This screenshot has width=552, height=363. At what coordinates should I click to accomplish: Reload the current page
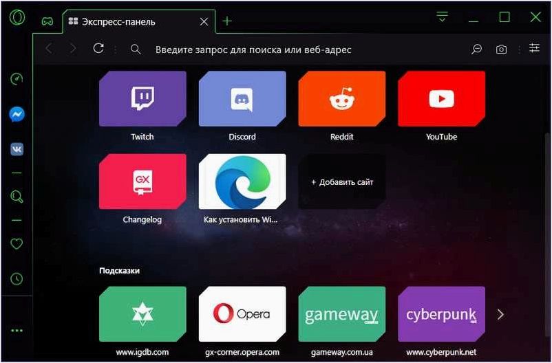(x=98, y=48)
